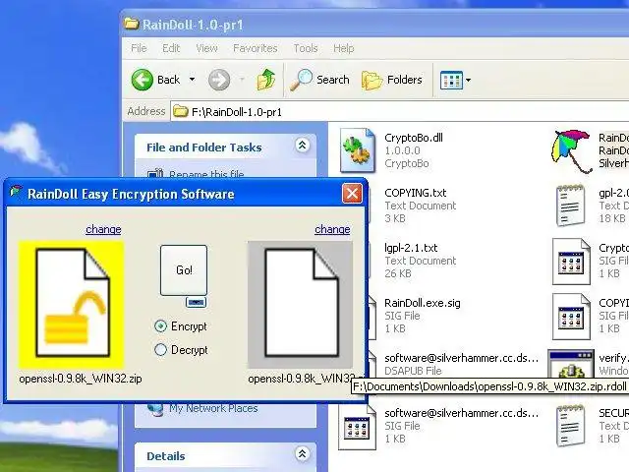Click the Search toolbar button
Screen dimensions: 629x472
point(319,80)
